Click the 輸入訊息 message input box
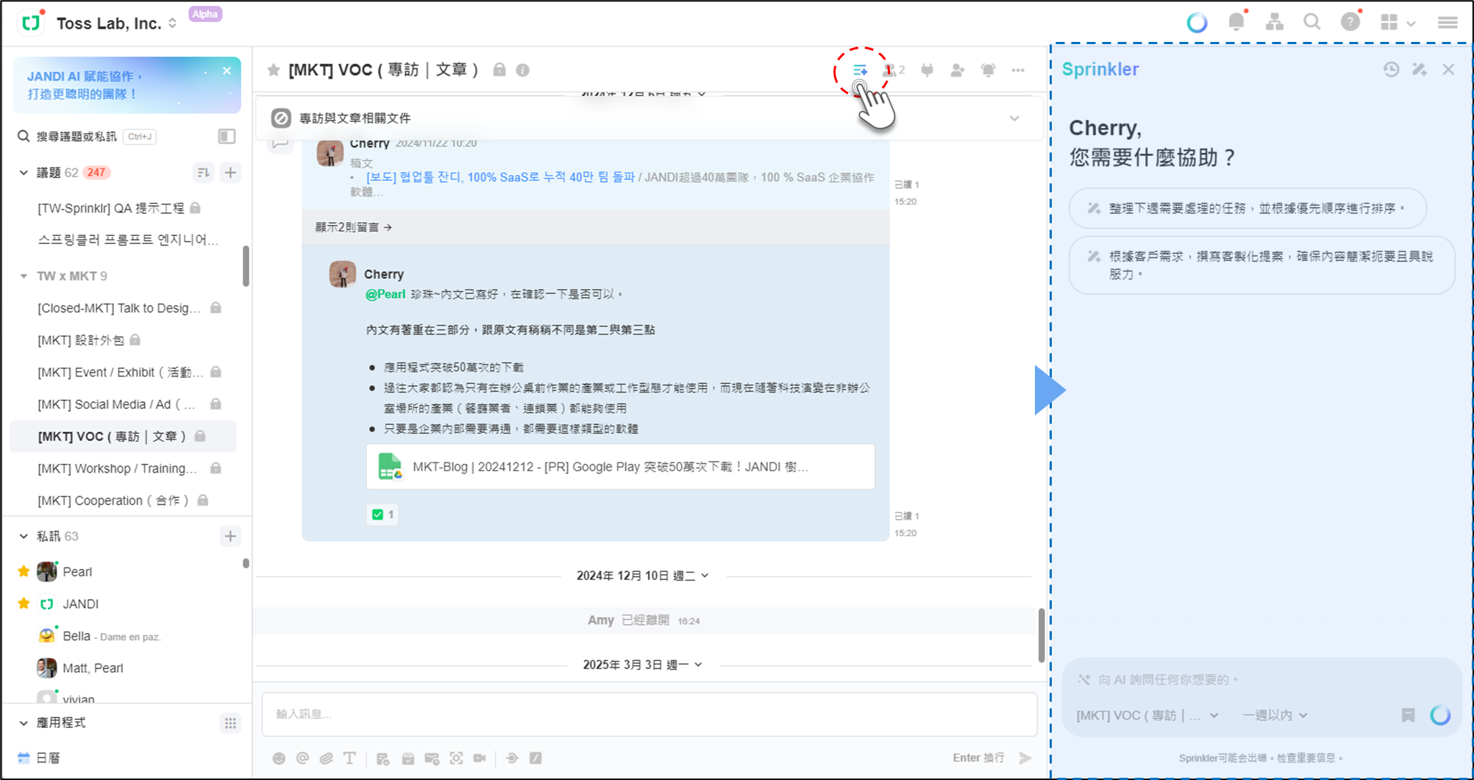This screenshot has width=1474, height=780. click(x=649, y=714)
